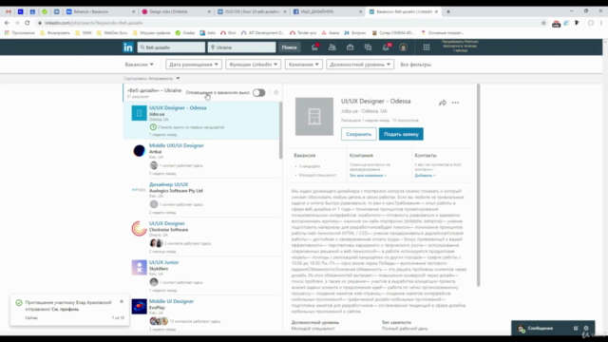Share the UI/UX Designer - Odessa job
The height and width of the screenshot is (342, 608).
point(443,103)
